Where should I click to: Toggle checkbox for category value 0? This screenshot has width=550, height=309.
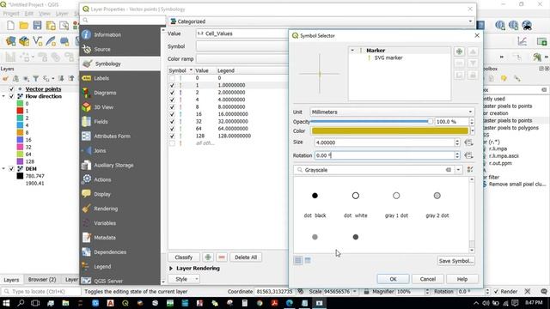click(172, 78)
